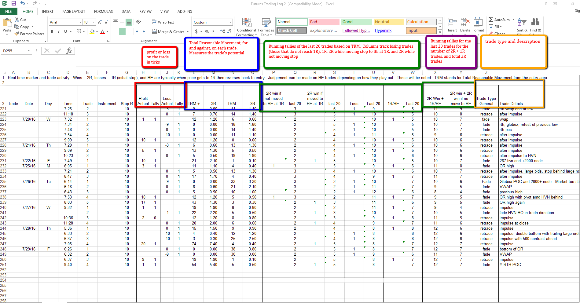Click the AutoSum sigma button
Image resolution: width=580 pixels, height=303 pixels.
499,20
